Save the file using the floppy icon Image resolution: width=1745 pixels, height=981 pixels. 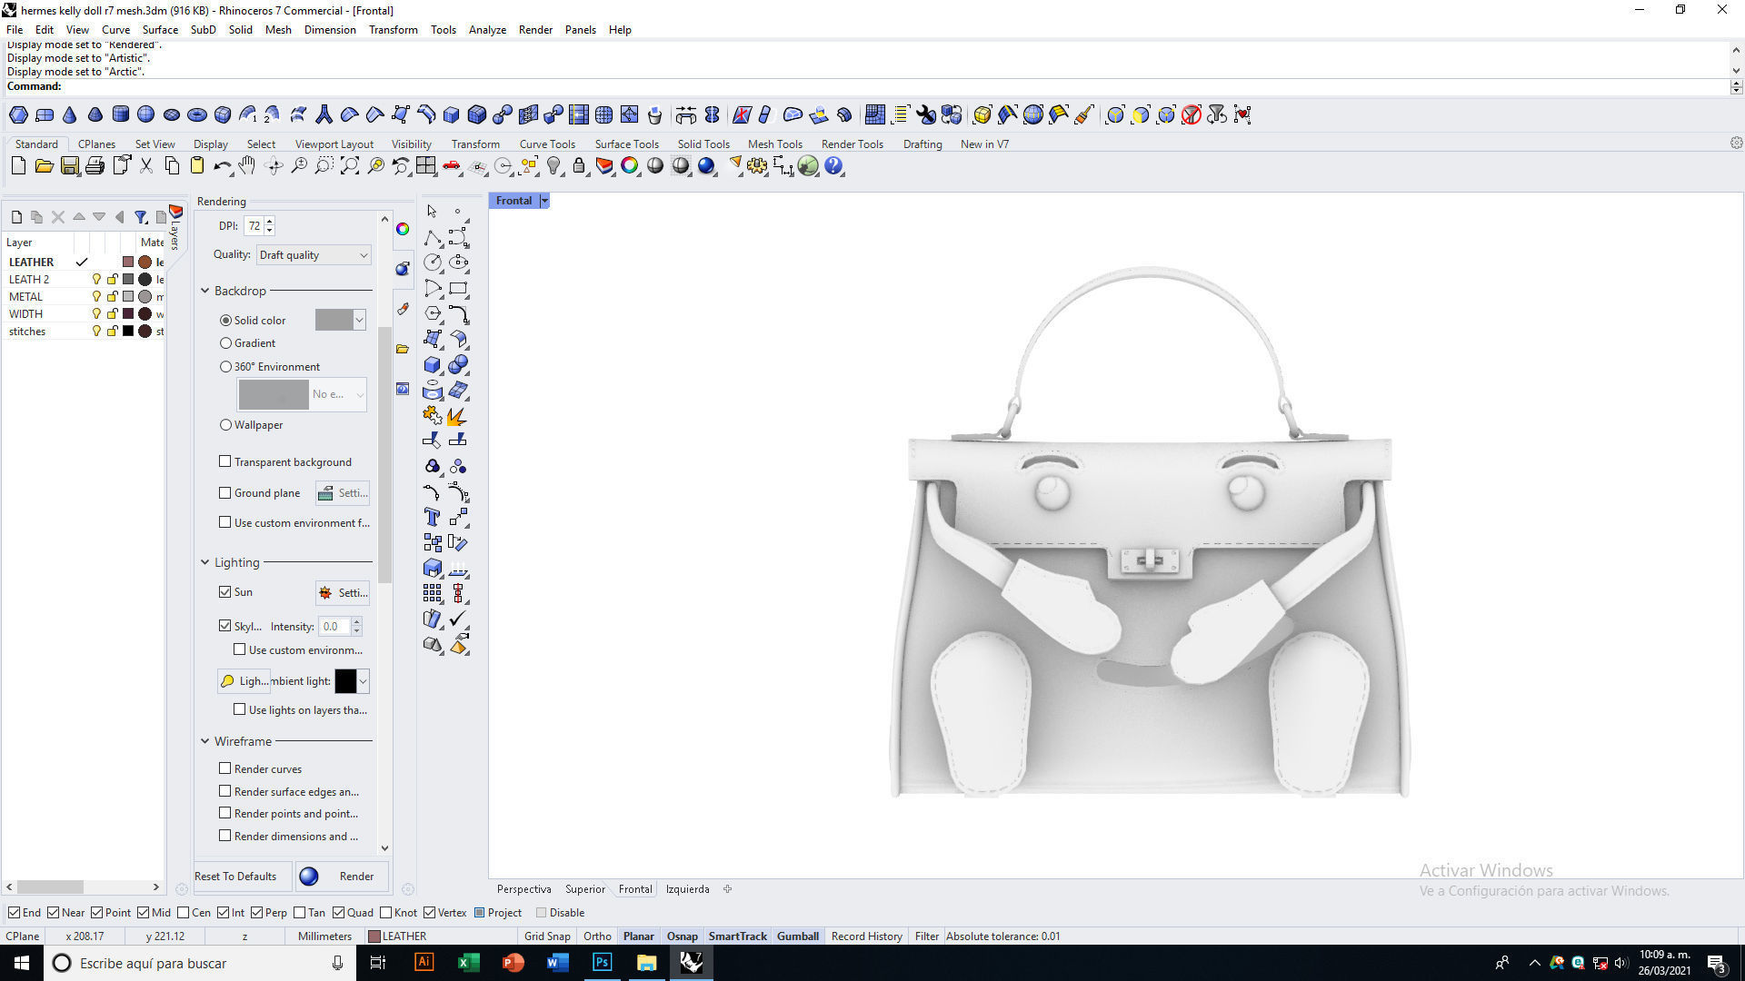coord(69,166)
